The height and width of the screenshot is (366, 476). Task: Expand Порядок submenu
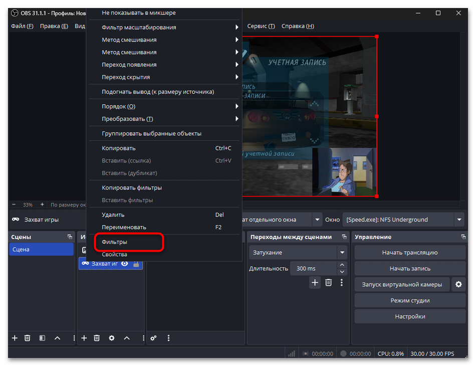point(164,107)
